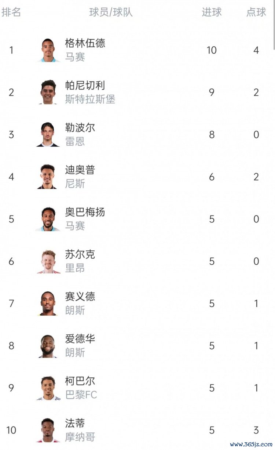Open player name 爱德华
Viewport: 275px width, 450px height.
pos(80,339)
